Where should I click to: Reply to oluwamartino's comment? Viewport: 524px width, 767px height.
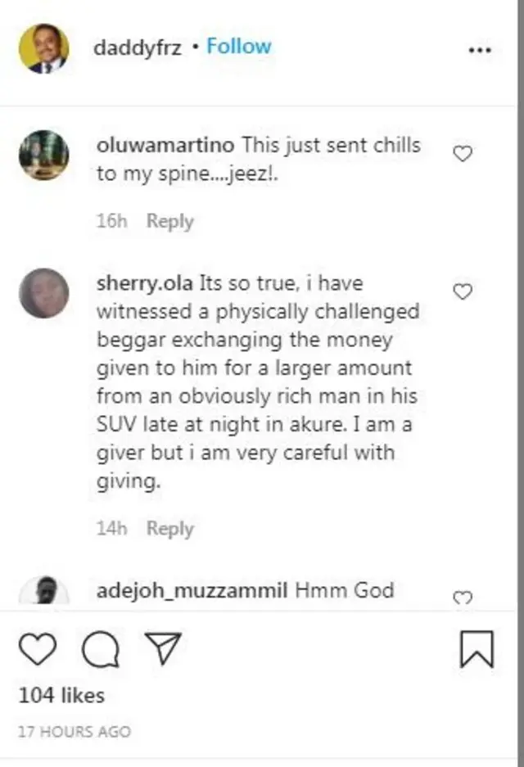click(169, 221)
